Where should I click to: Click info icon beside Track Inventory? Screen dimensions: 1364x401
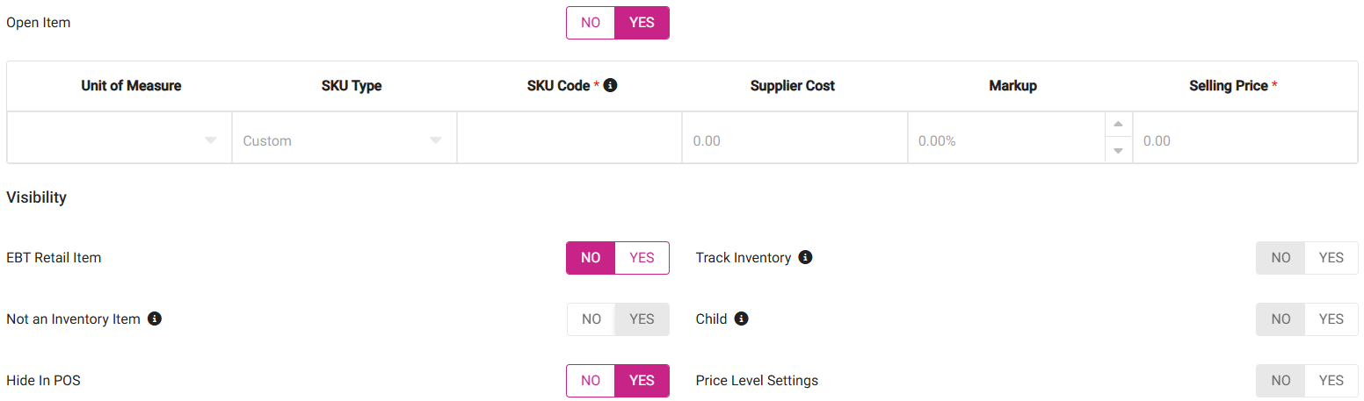(805, 258)
